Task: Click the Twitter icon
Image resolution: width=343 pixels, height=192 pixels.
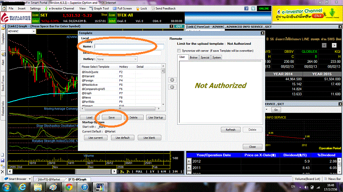Action: 253,8
